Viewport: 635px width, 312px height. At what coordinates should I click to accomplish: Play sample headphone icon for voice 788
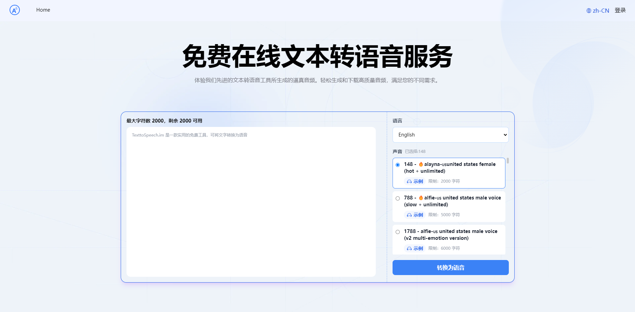(x=409, y=215)
